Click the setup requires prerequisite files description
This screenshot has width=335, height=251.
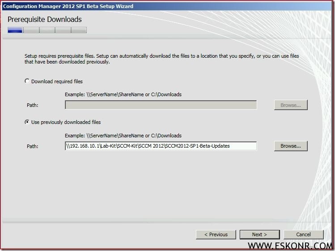point(162,59)
